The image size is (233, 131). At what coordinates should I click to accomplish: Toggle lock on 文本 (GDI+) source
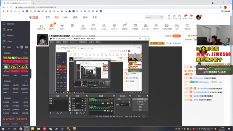pyautogui.click(x=85, y=103)
